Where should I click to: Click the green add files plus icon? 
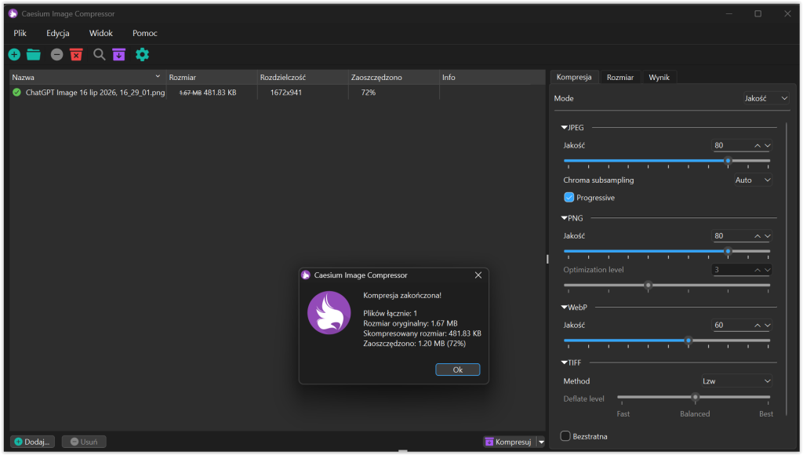[14, 54]
